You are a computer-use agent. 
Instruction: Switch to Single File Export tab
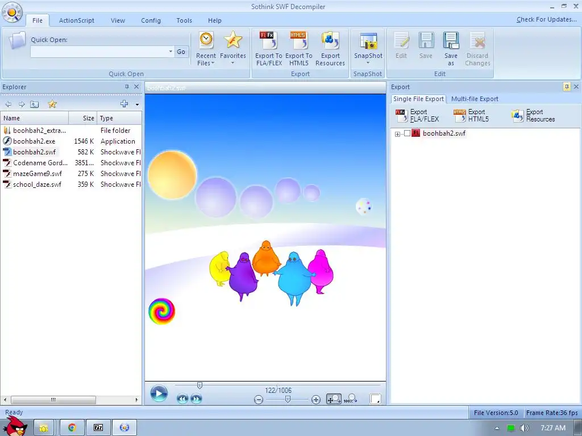point(418,99)
